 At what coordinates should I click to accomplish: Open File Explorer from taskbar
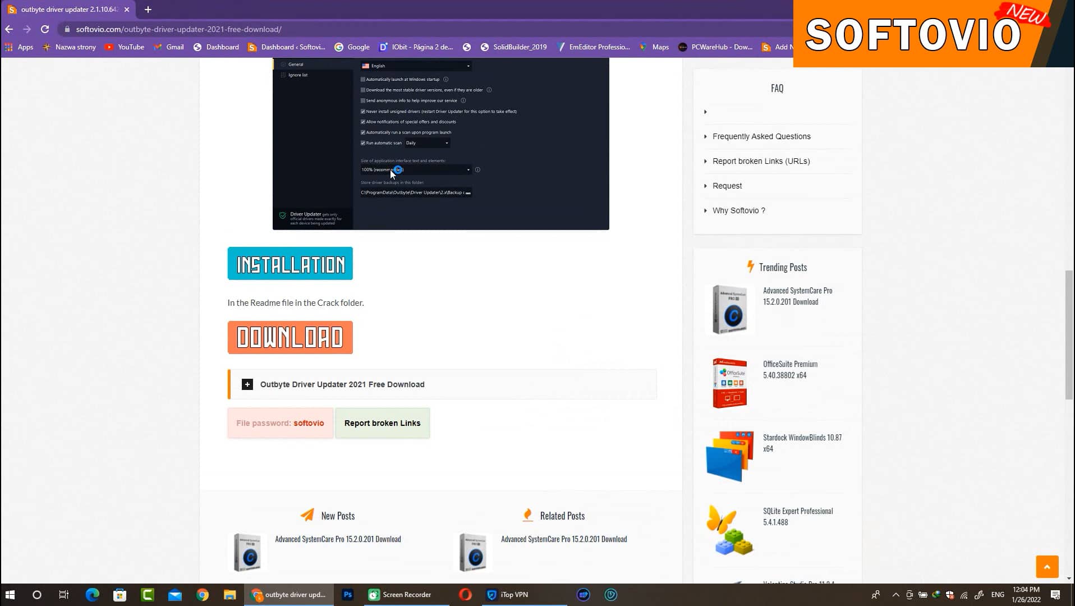(229, 595)
